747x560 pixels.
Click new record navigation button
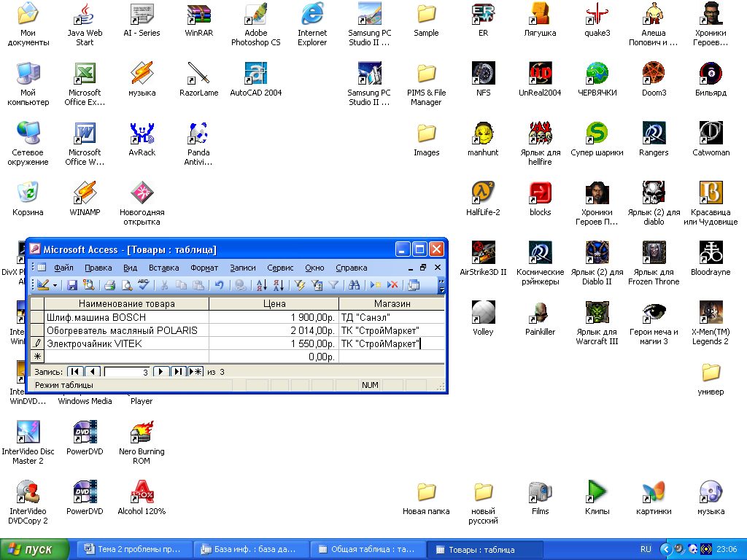196,371
